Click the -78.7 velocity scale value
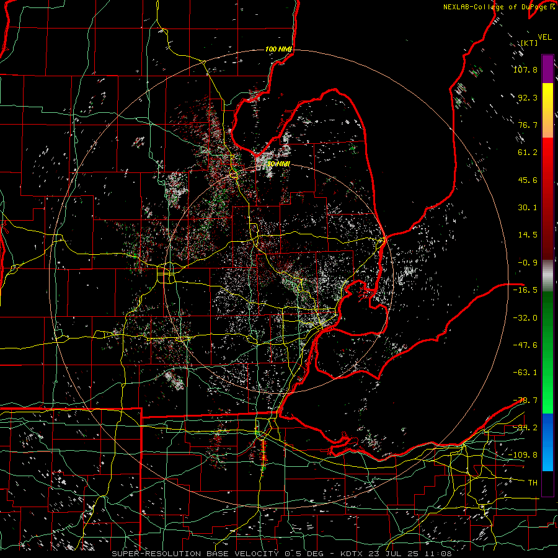 tap(525, 401)
